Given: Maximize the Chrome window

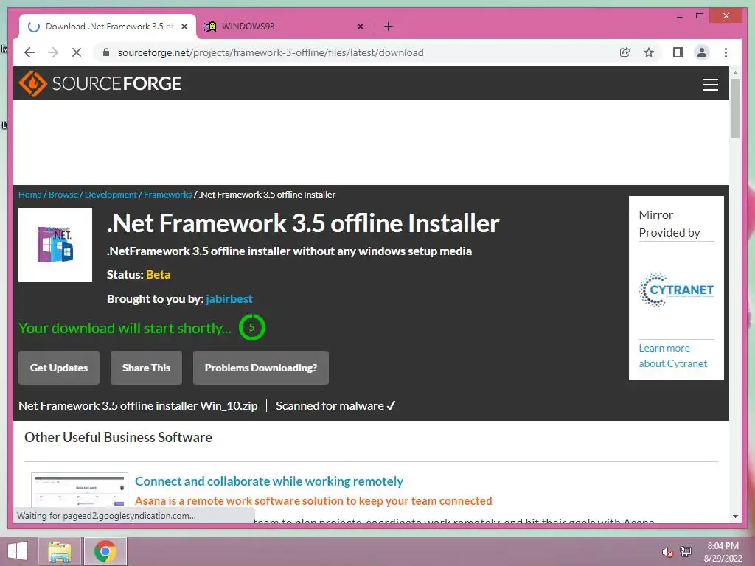Looking at the screenshot, I should (700, 16).
